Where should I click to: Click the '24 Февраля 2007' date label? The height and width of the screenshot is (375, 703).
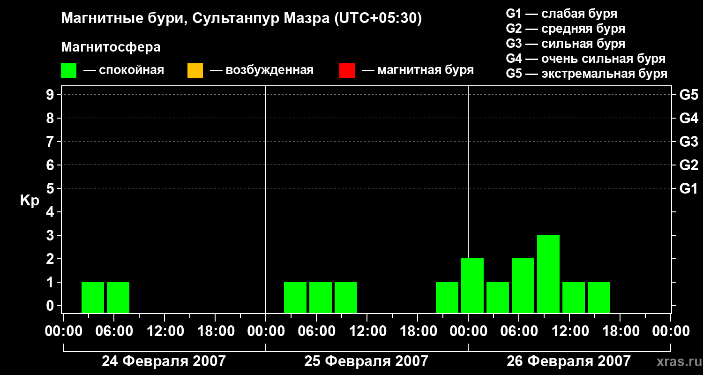(x=164, y=361)
